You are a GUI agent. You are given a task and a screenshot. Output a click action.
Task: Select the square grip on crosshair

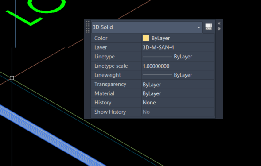click(x=12, y=78)
